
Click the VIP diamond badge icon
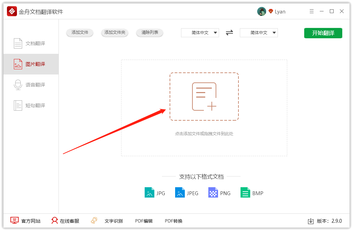pos(271,11)
